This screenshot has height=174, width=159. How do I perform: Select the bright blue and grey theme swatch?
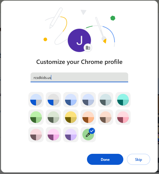tap(36, 100)
